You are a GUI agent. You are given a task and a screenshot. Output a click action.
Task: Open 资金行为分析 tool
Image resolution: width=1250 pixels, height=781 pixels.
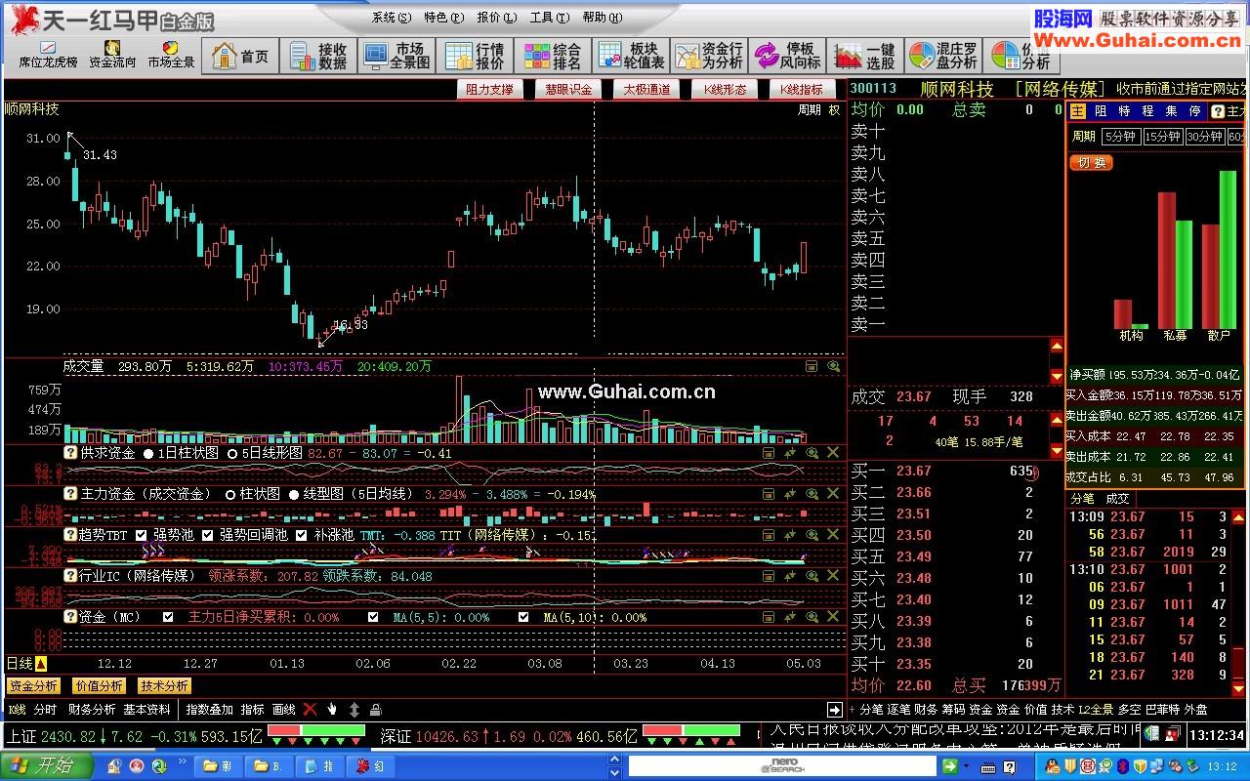click(x=709, y=57)
